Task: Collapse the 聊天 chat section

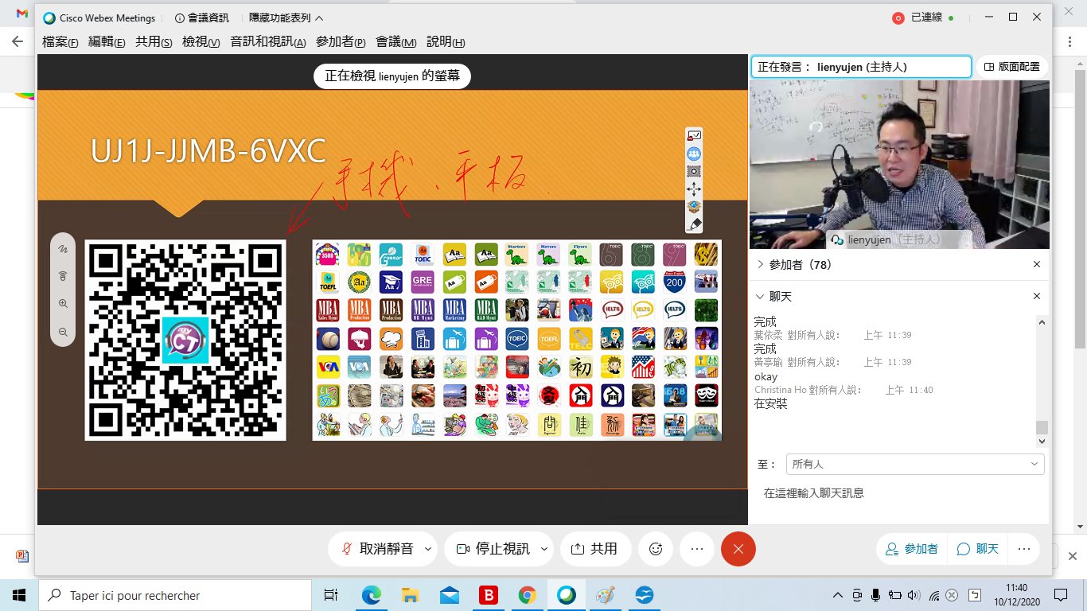Action: click(x=761, y=297)
